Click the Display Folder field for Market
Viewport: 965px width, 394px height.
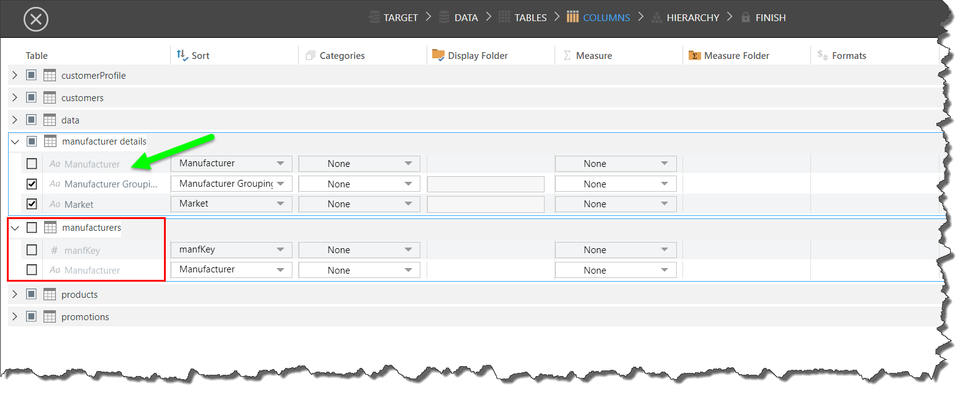[486, 204]
